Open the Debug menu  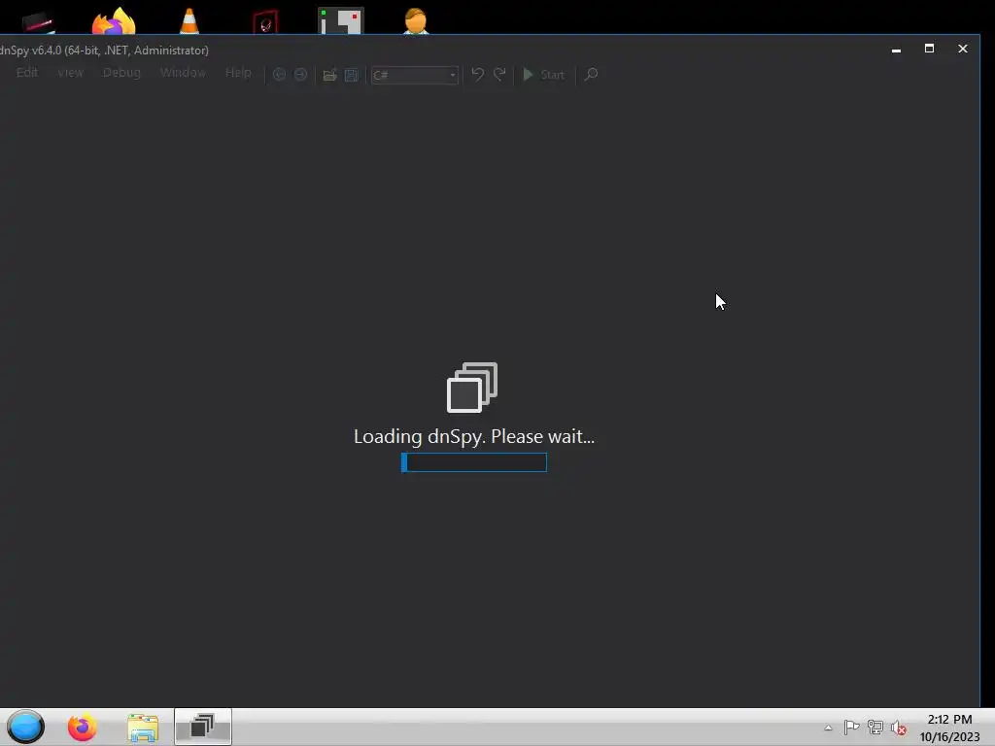[121, 73]
